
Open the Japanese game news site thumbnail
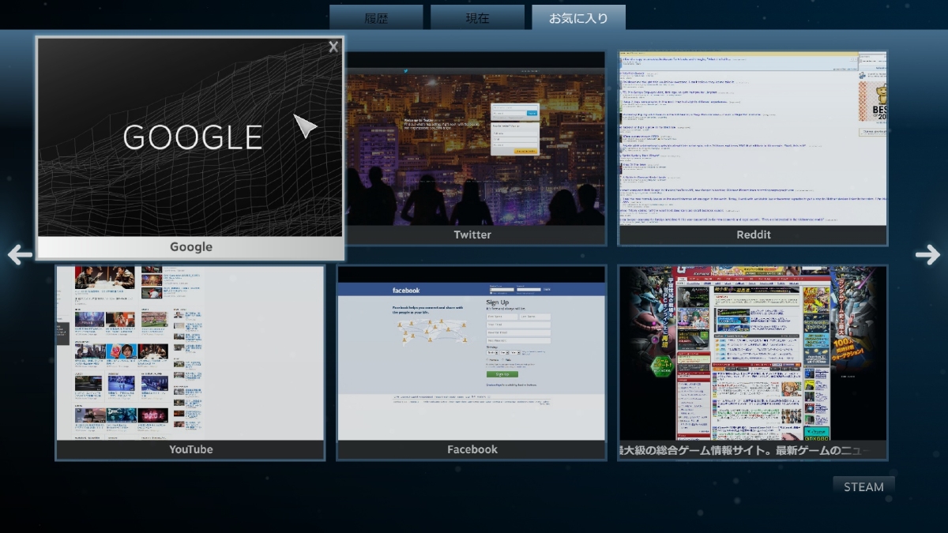pyautogui.click(x=752, y=353)
